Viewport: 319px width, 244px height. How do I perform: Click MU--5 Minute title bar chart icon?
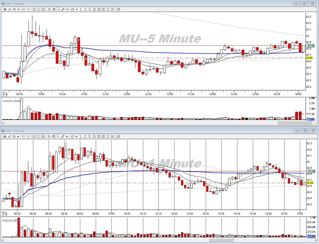(x=3, y=4)
